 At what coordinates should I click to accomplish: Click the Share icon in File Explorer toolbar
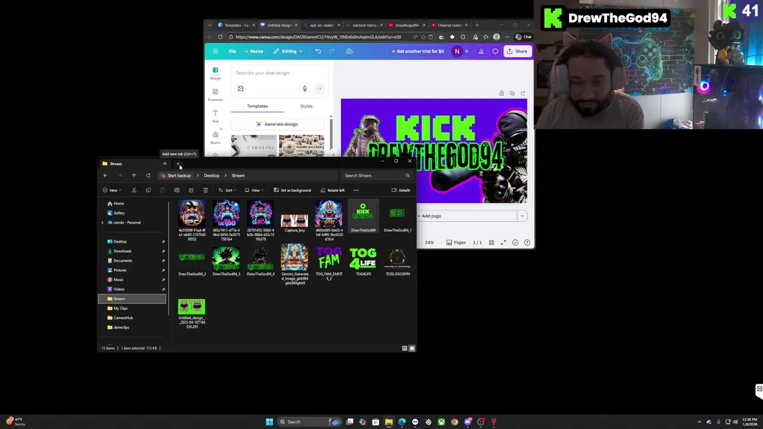pos(191,190)
